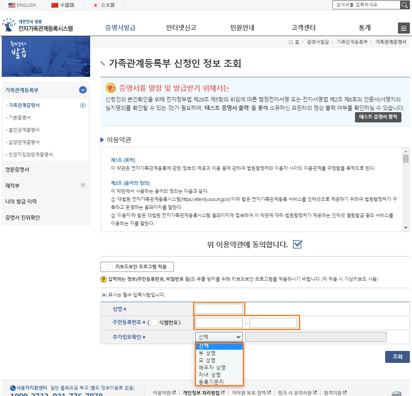Image resolution: width=412 pixels, height=396 pixels.
Task: Click the 테스트 증명서 출력 button
Action: point(378,117)
